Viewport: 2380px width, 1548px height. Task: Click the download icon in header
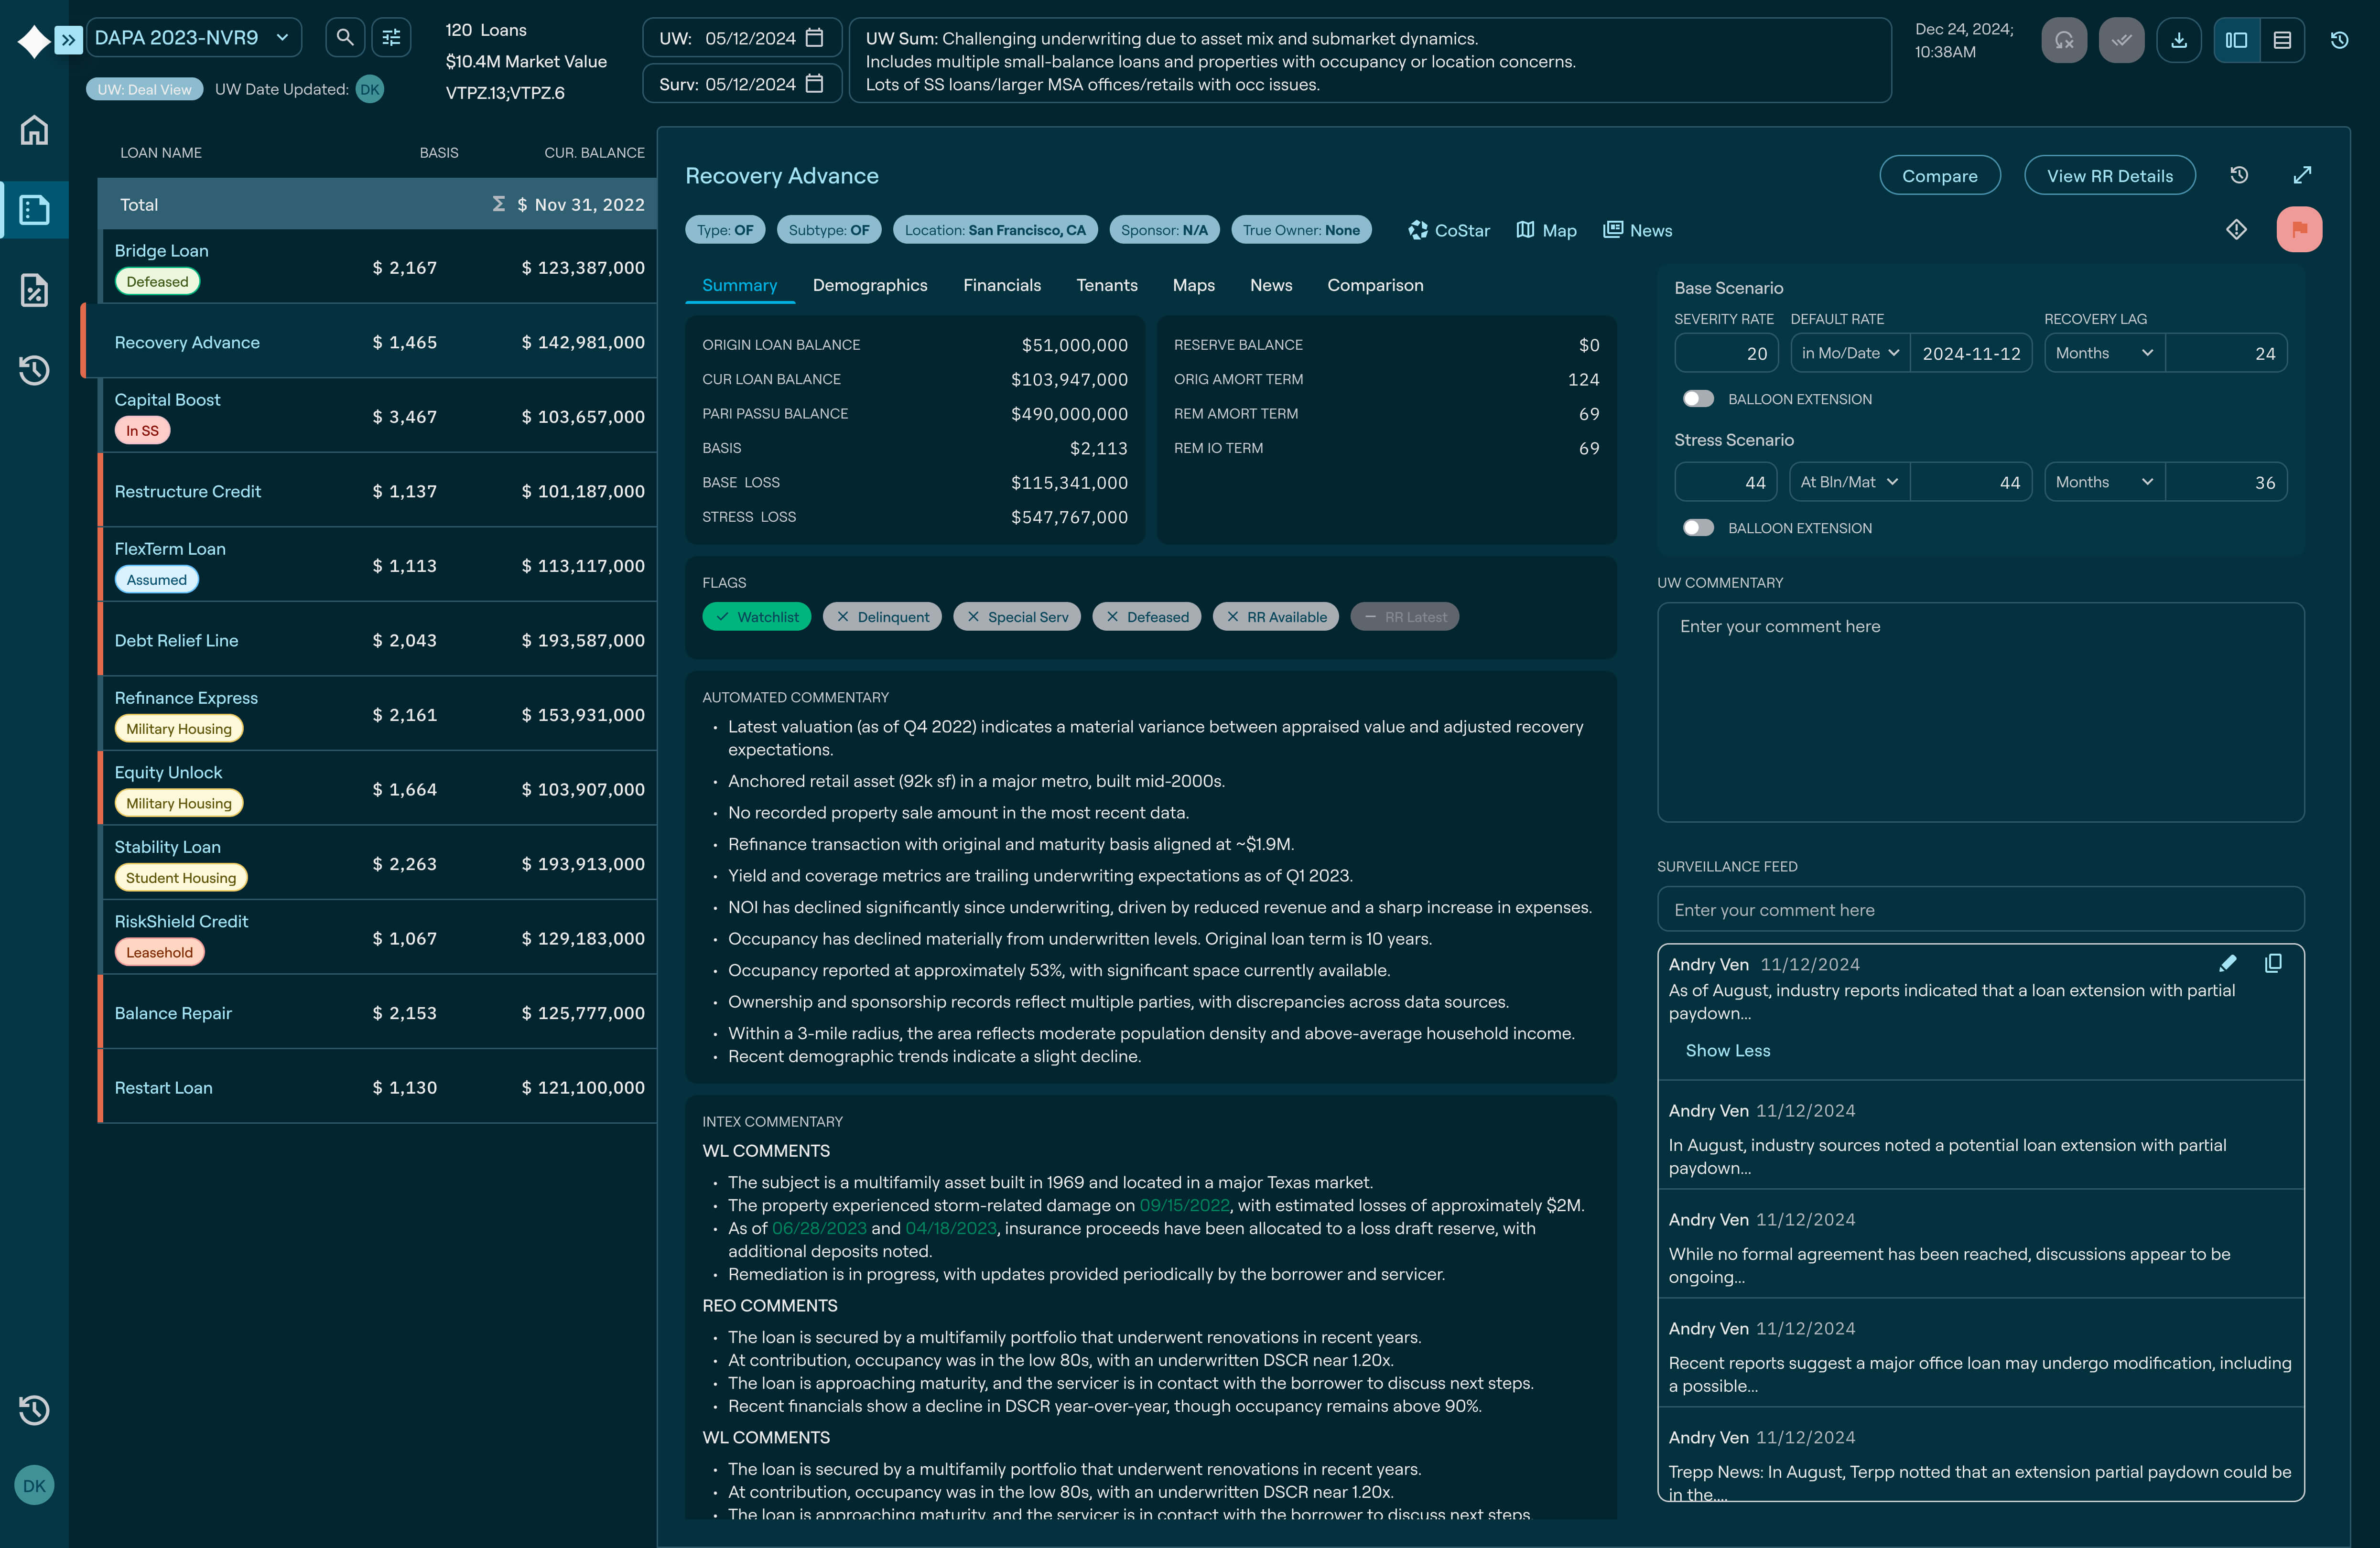(x=2179, y=40)
